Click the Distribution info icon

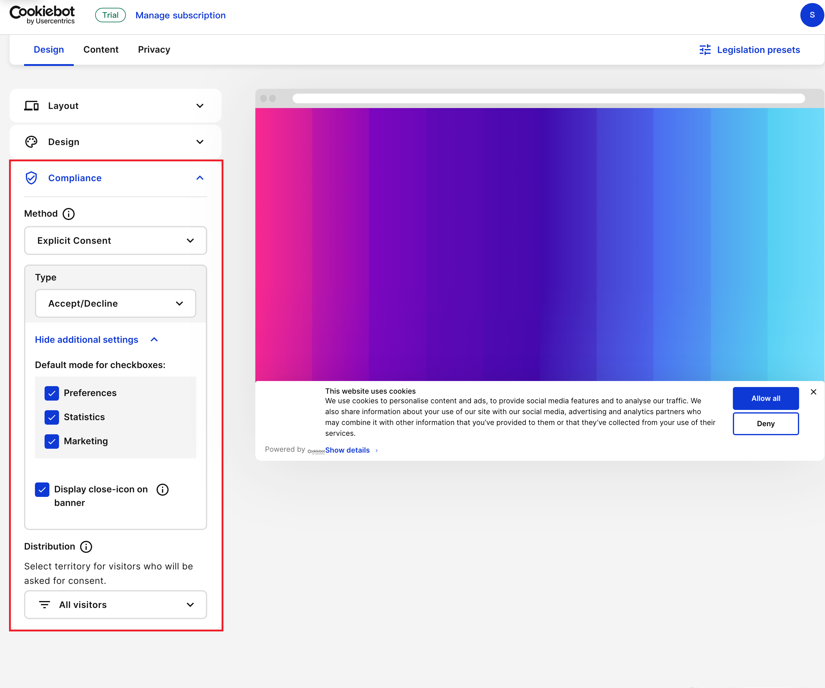click(86, 547)
